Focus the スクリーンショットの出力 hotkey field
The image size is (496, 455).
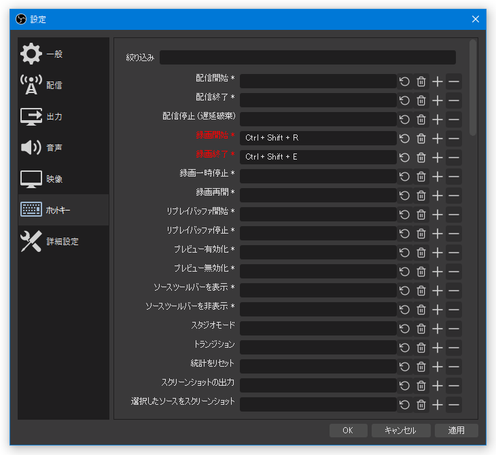pos(318,386)
